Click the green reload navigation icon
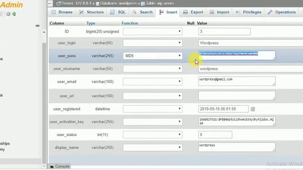303x170 pixels. point(14,14)
